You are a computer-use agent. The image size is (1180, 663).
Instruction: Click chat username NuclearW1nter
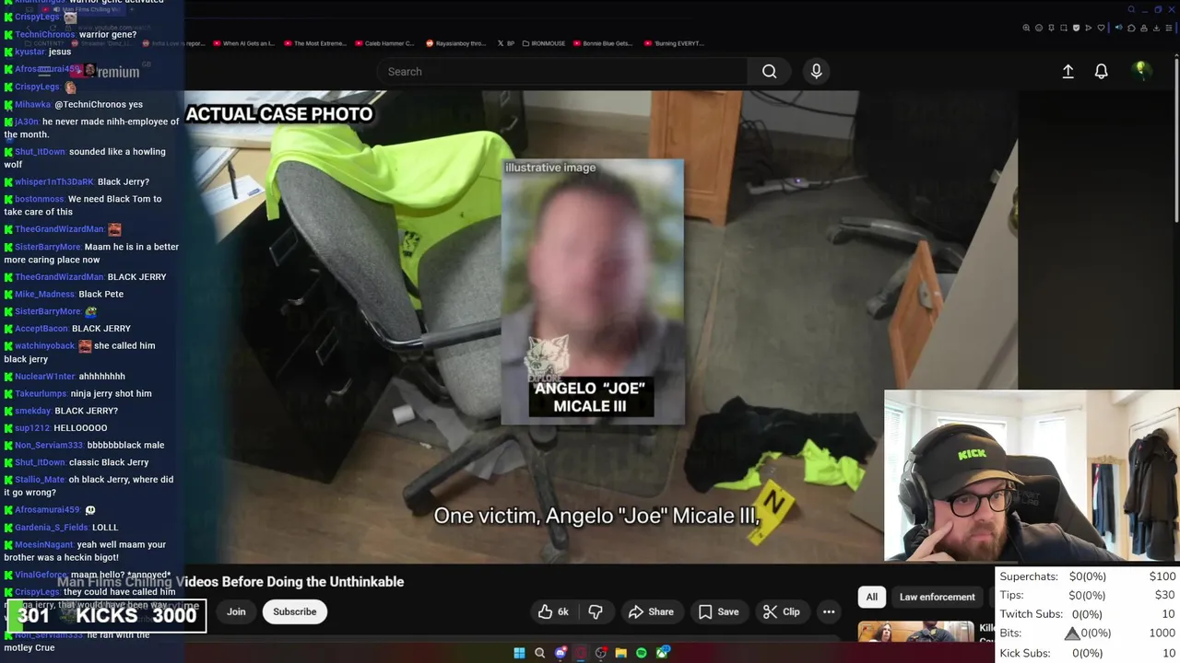point(45,376)
